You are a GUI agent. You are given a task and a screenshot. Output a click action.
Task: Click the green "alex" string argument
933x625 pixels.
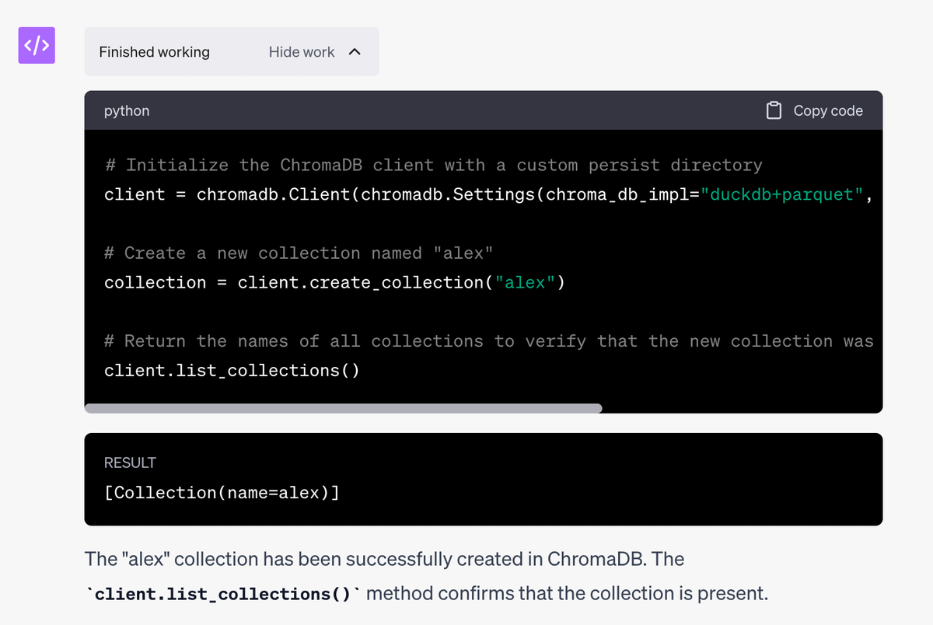tap(525, 282)
